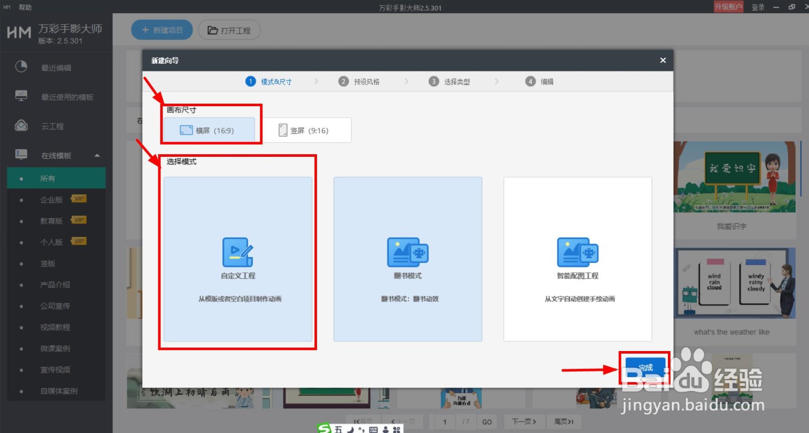Click the Sogou input method S icon

324,428
